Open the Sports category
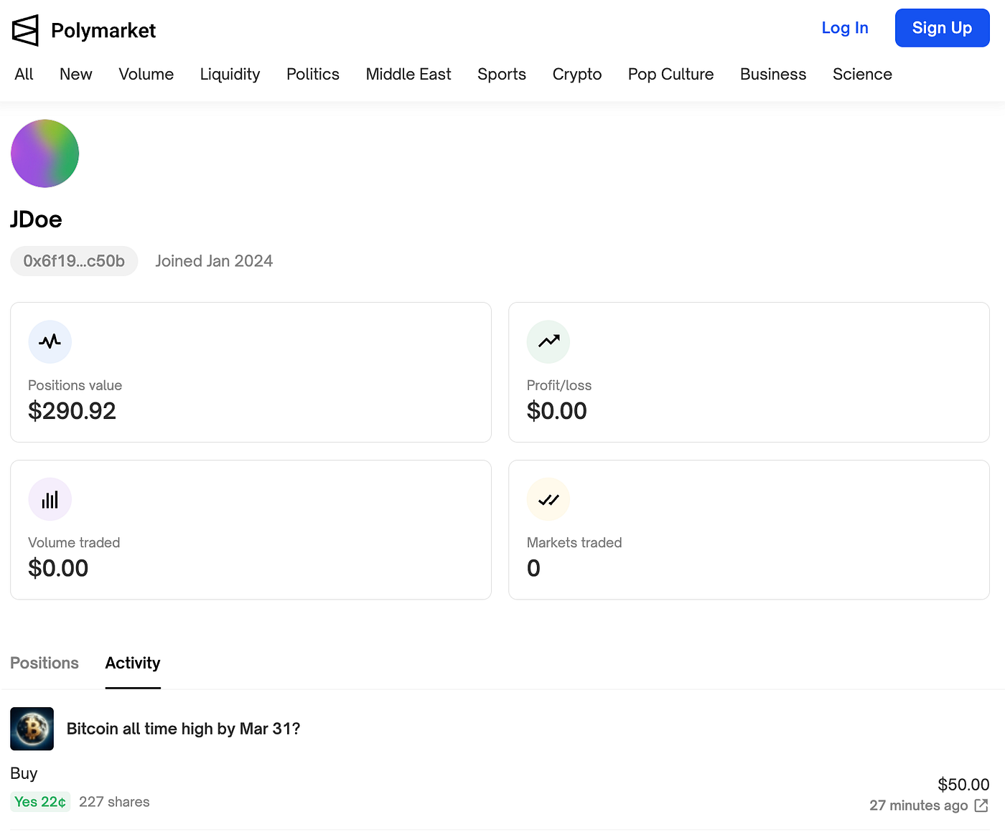The image size is (1005, 832). (502, 74)
